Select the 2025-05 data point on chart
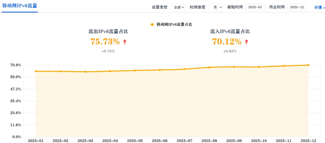325x143 pixels. pyautogui.click(x=135, y=70)
